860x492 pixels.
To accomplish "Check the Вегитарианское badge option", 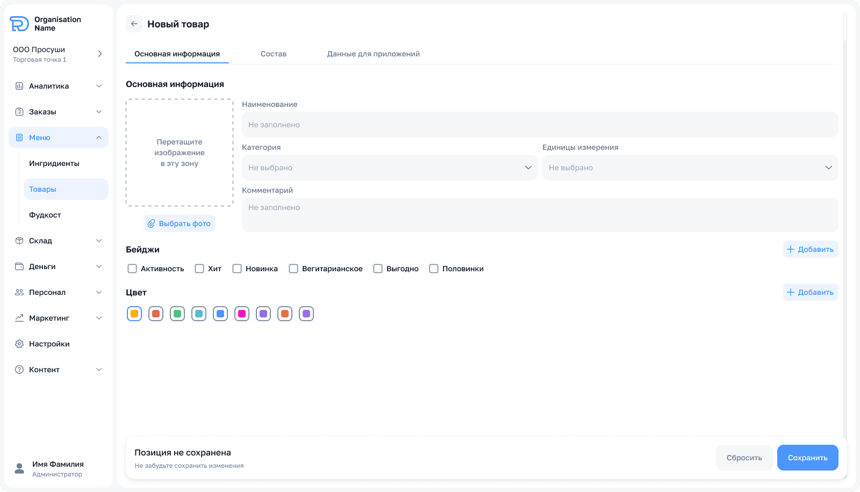I will coord(293,269).
